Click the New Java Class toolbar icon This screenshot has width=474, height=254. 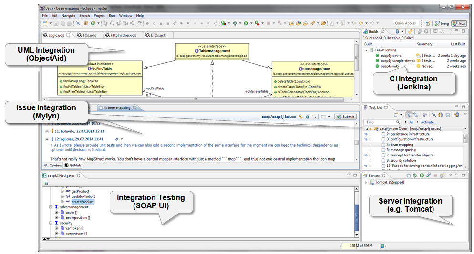point(93,23)
